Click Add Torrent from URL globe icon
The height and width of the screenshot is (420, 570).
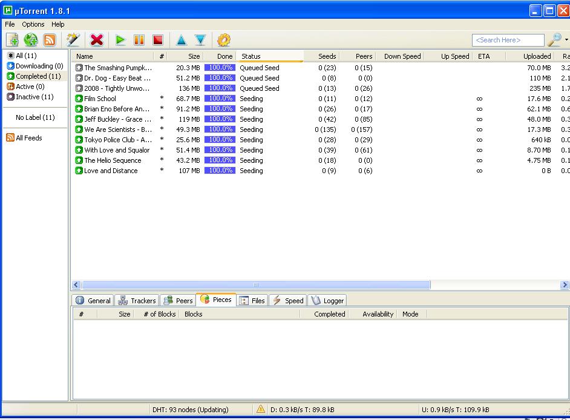(x=31, y=39)
